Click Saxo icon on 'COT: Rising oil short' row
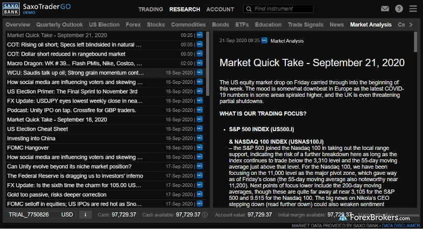423x229 pixels. click(x=200, y=44)
